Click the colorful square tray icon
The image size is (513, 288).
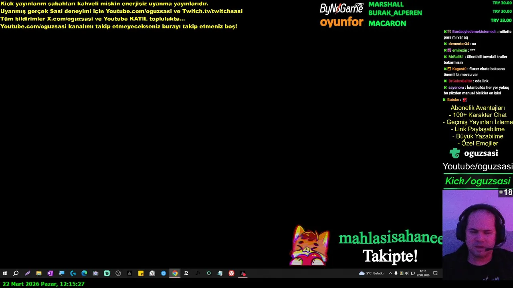point(402,273)
